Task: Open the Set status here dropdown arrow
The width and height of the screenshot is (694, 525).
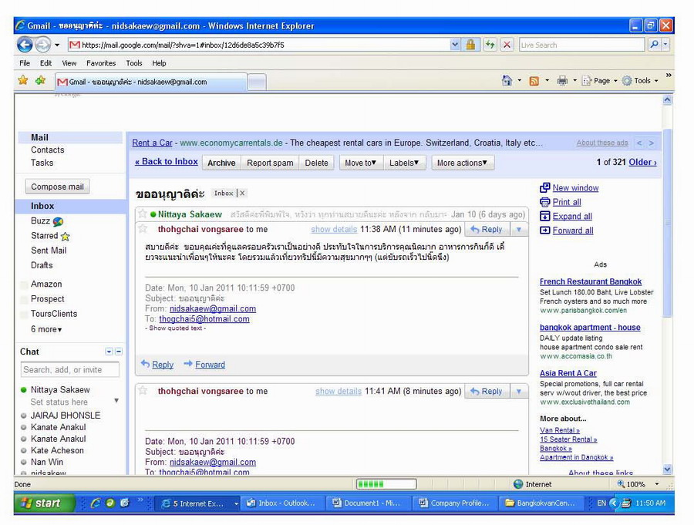Action: [x=116, y=401]
